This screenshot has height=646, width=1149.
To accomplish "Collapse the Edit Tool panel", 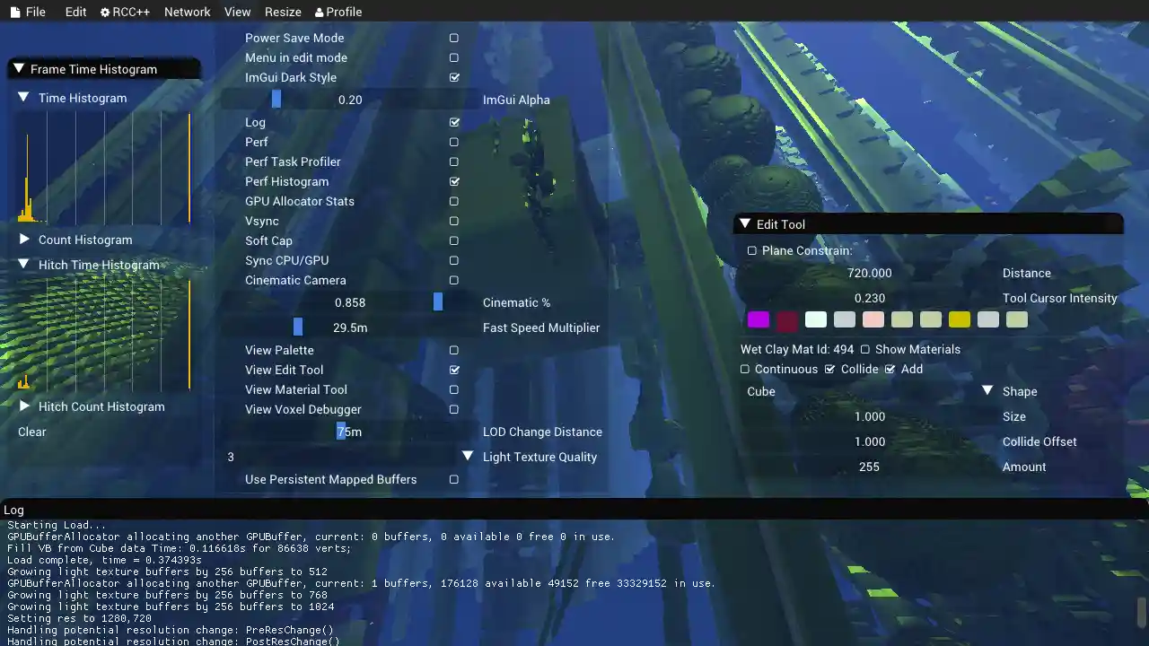I will (x=744, y=224).
